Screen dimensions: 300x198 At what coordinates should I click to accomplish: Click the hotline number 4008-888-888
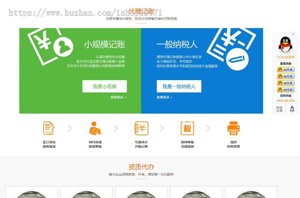285,101
